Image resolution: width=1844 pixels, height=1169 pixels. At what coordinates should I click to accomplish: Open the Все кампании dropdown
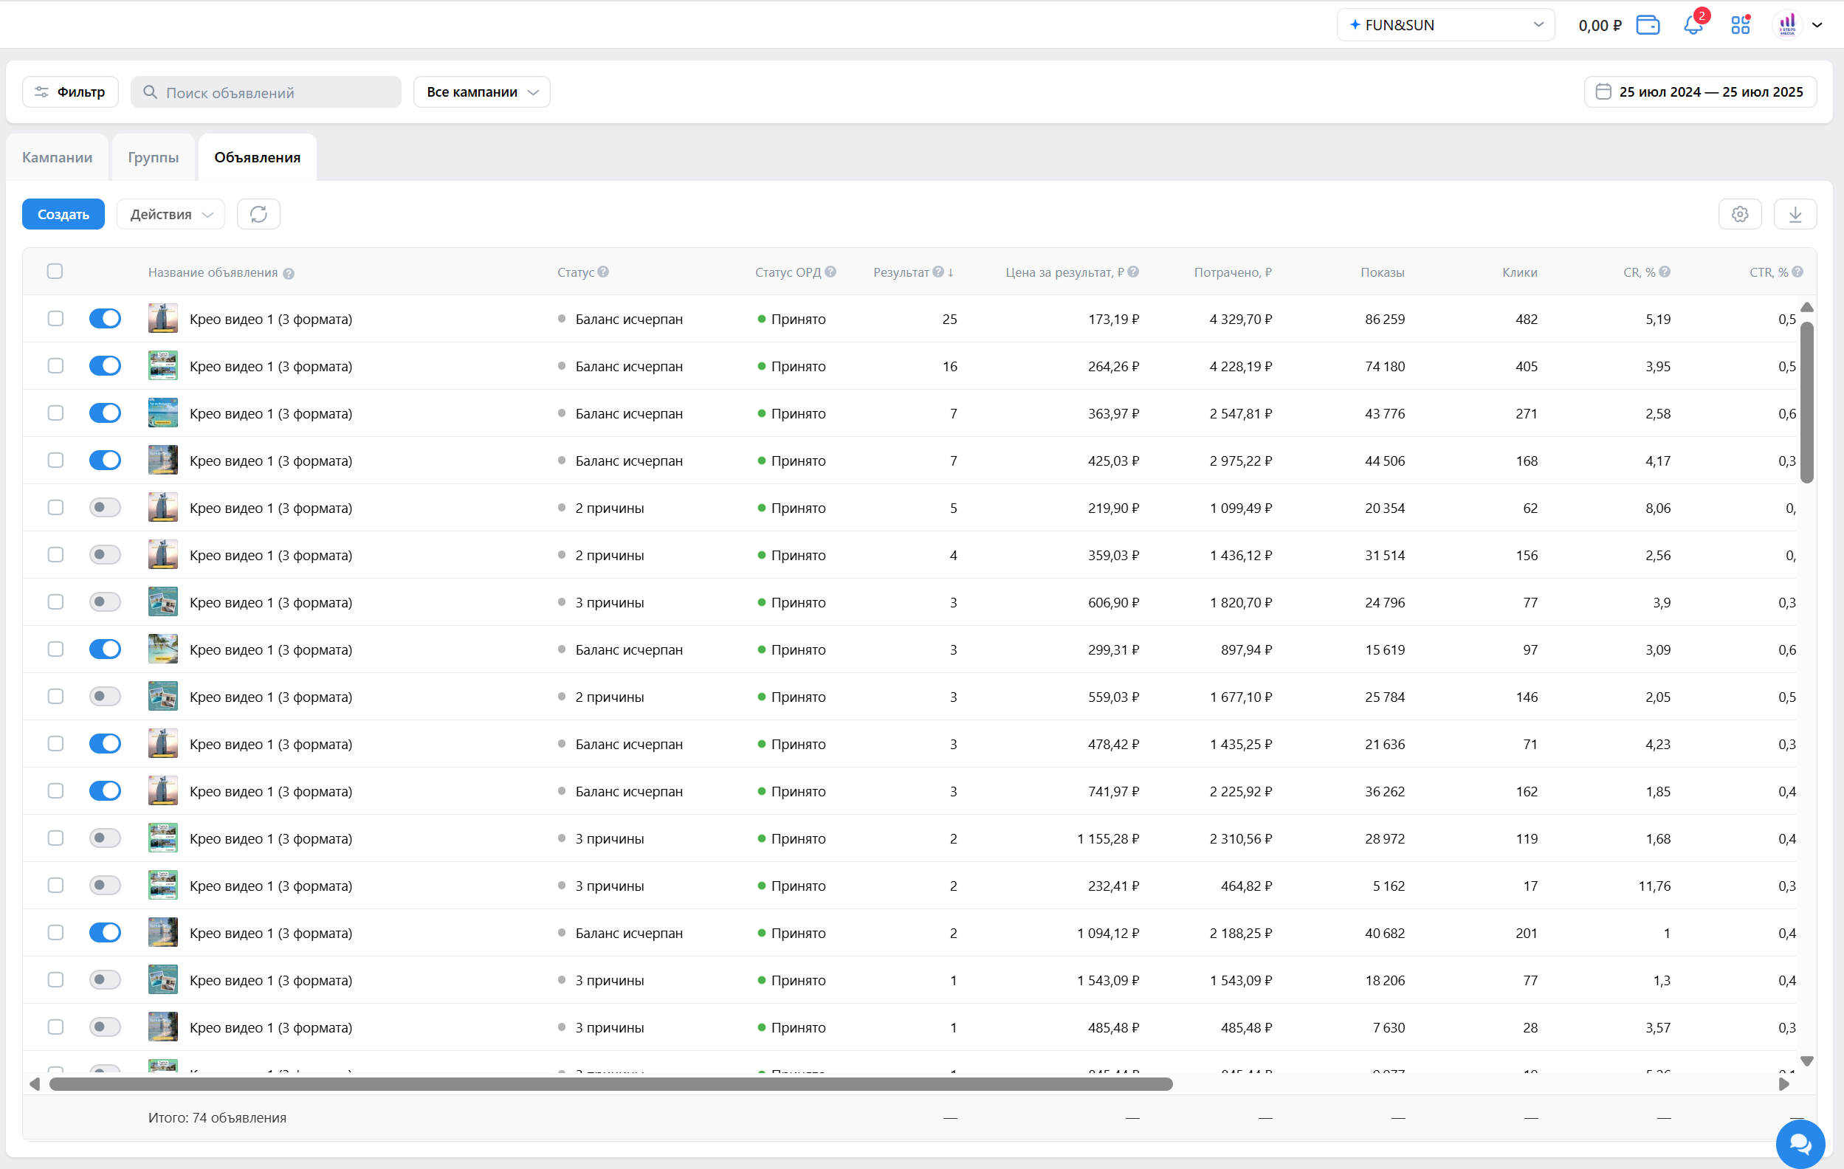(482, 92)
